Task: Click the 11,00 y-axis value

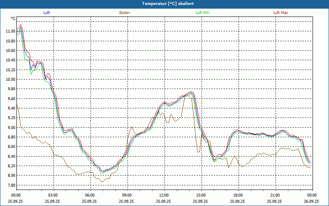Action: [x=10, y=31]
